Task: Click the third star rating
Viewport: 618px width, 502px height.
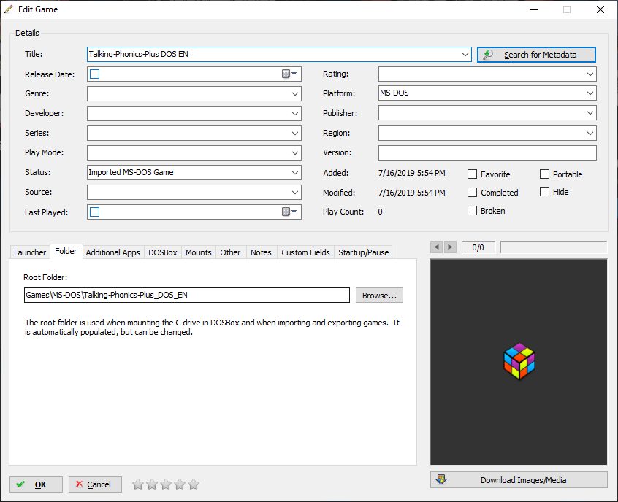Action: tap(166, 484)
